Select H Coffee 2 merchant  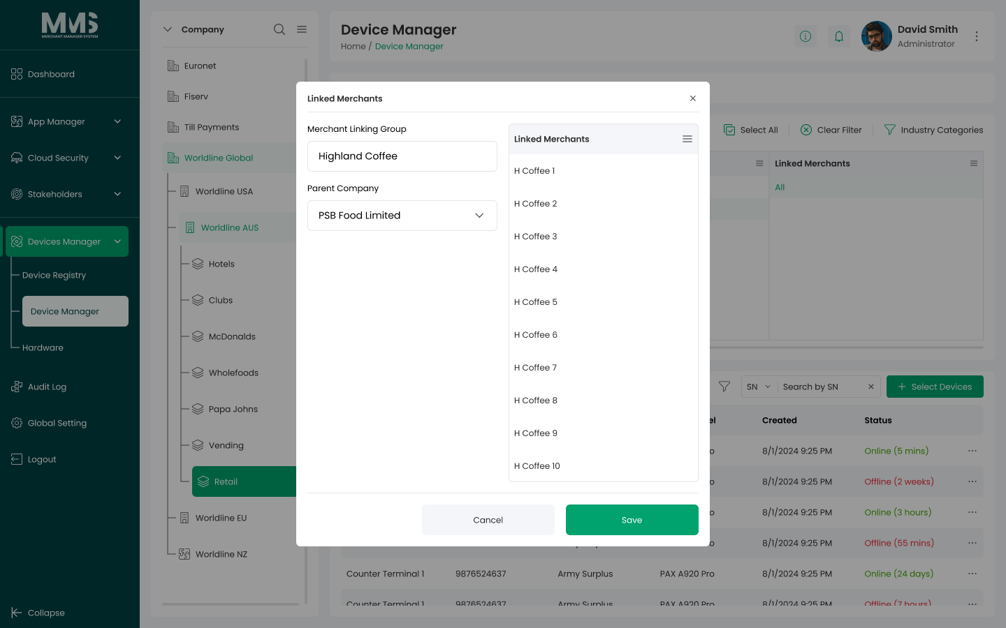click(604, 204)
